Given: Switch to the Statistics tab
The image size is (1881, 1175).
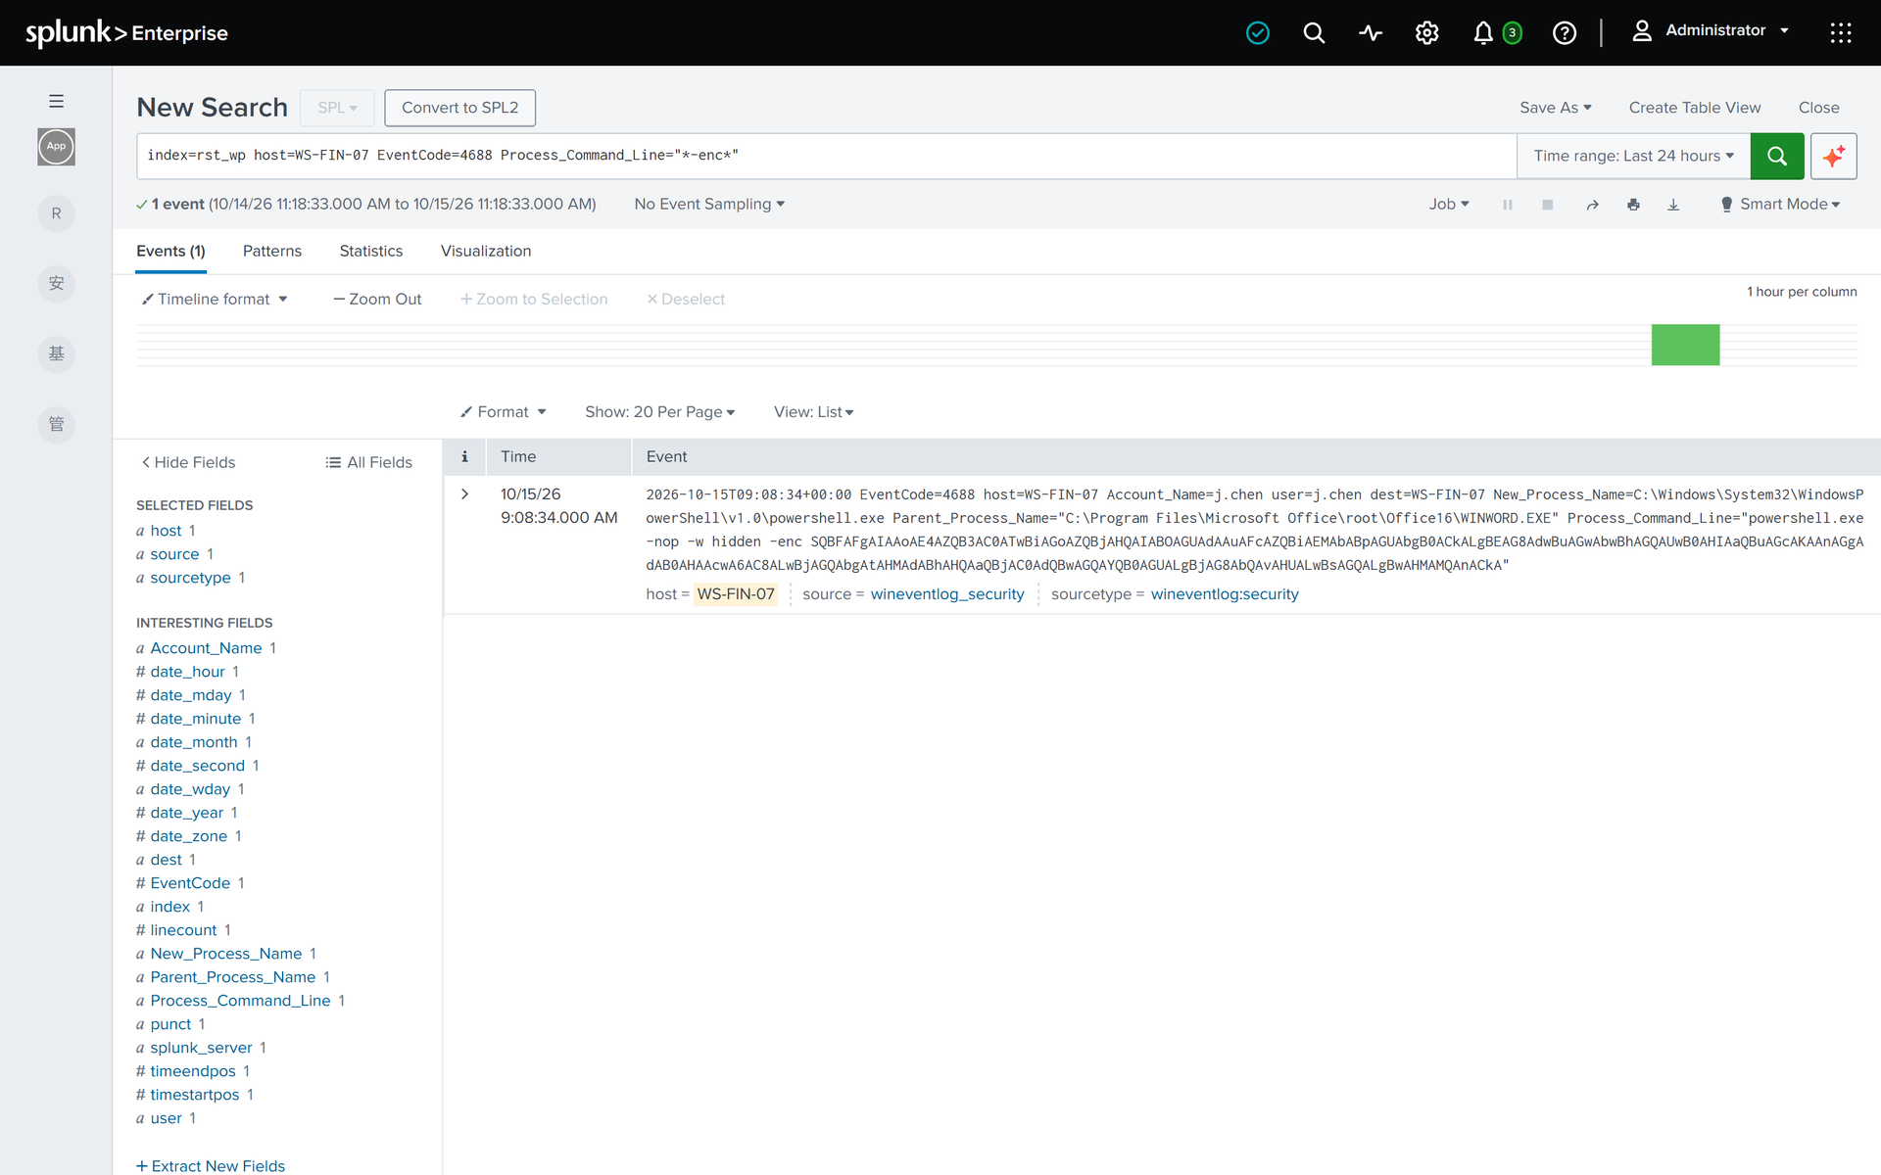Looking at the screenshot, I should click(371, 252).
